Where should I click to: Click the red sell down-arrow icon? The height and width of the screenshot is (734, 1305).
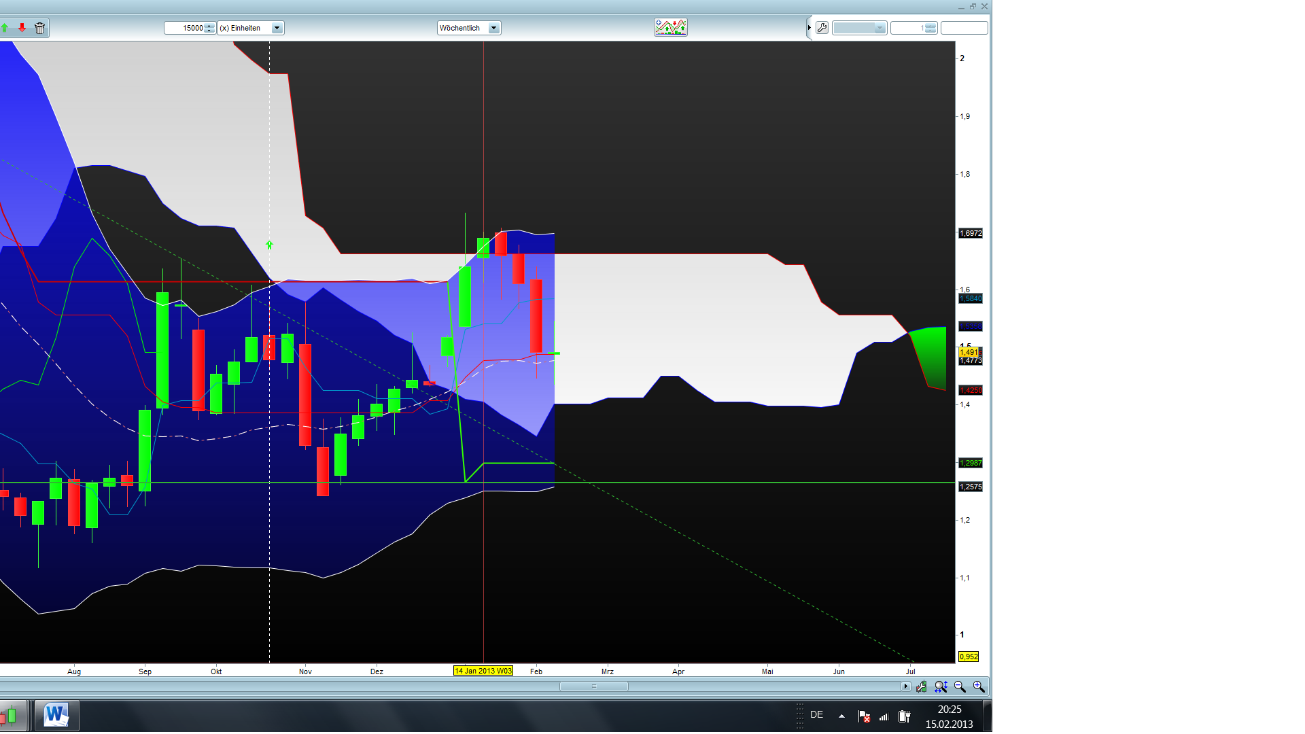pyautogui.click(x=22, y=28)
